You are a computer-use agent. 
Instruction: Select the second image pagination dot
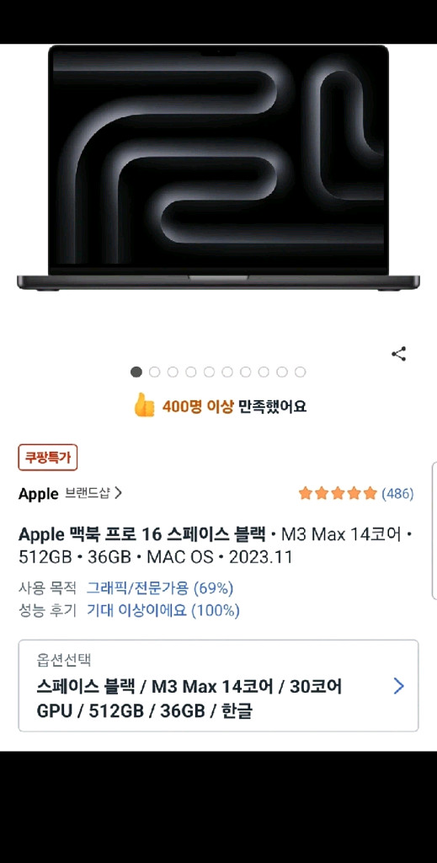[x=154, y=372]
